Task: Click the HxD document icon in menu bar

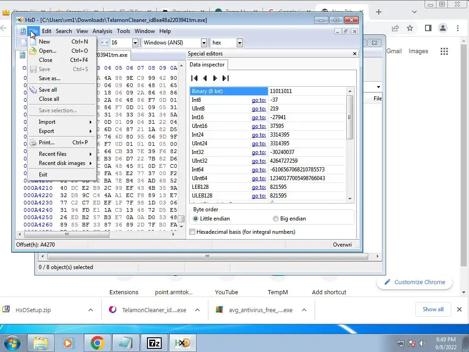Action: pos(22,31)
